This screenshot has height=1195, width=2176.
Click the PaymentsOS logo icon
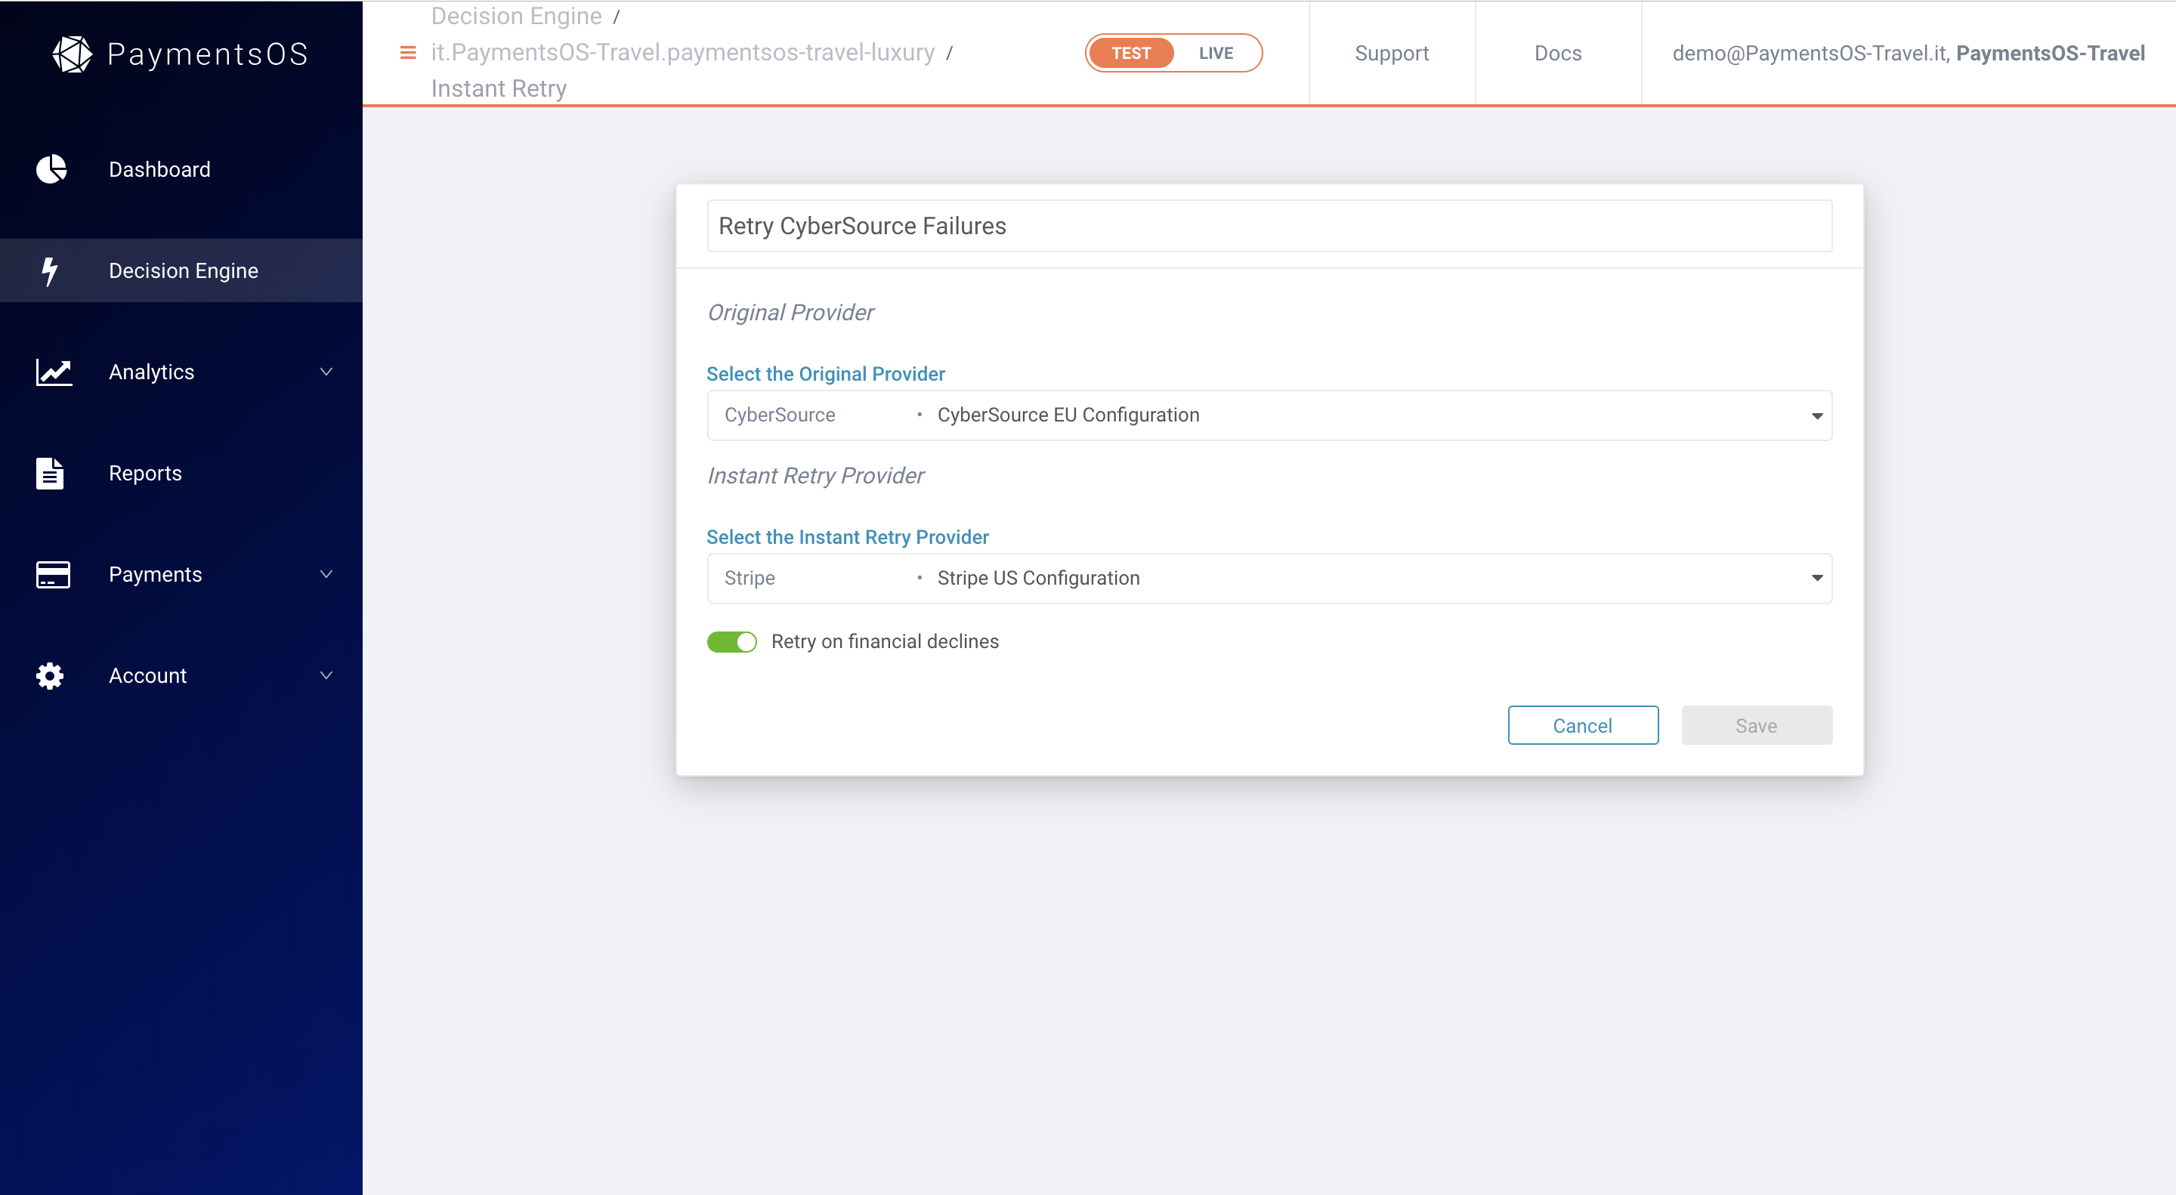[x=72, y=54]
